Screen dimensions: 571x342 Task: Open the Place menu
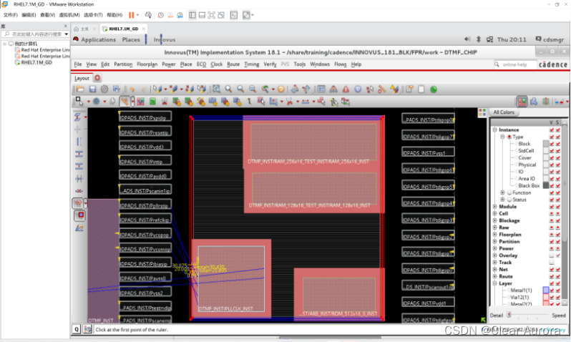coord(186,64)
